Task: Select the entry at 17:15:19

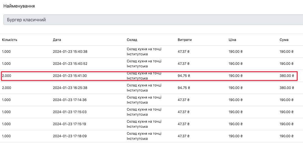Action: [70, 124]
